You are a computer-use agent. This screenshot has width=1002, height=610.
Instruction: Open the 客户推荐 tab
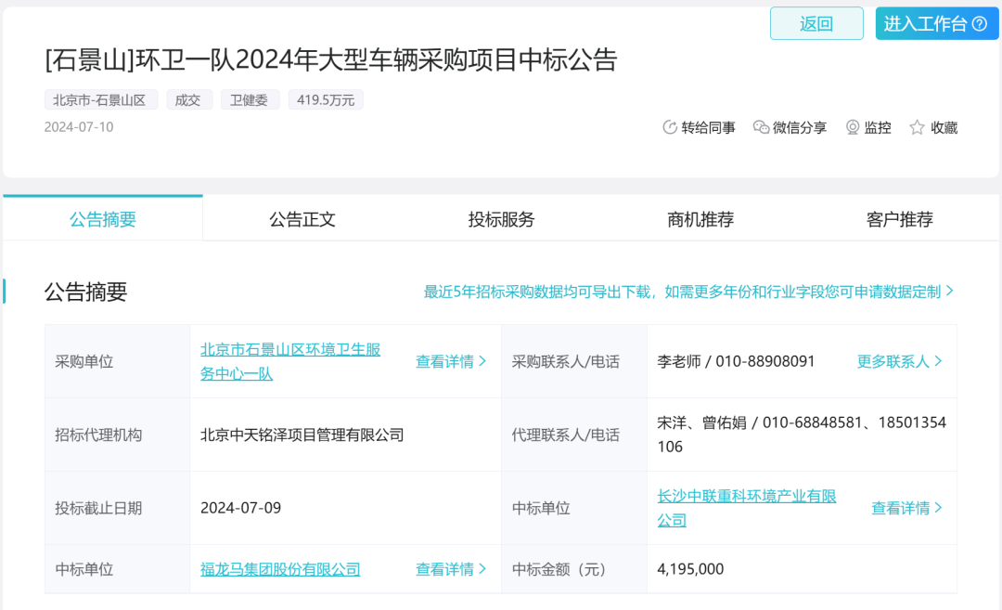[900, 219]
